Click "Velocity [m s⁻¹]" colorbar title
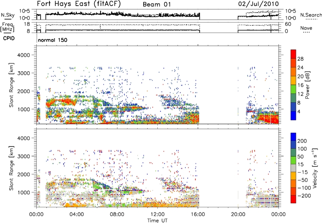The image size is (322, 223). point(315,168)
